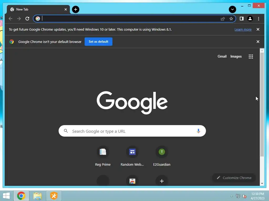Close the New Tab tab
This screenshot has height=201, width=269.
pos(65,9)
